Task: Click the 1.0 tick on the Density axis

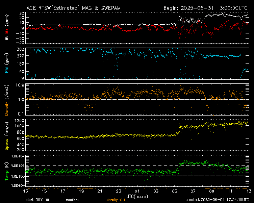Action: point(21,100)
